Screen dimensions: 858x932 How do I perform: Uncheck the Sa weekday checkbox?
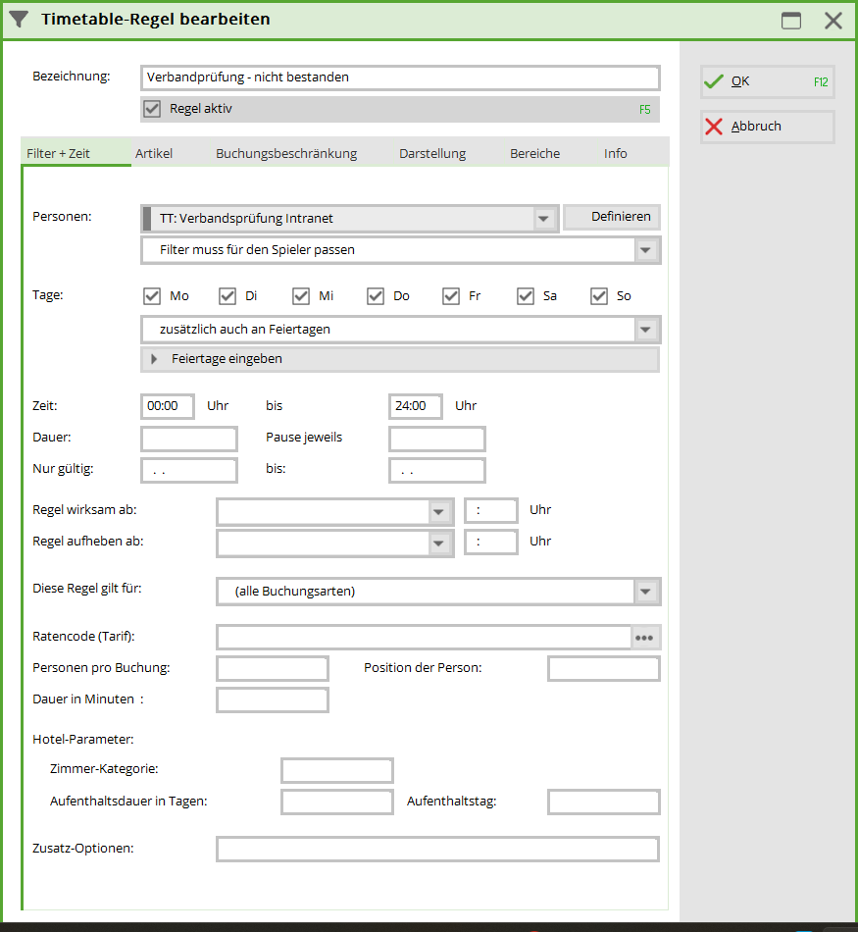[x=526, y=295]
